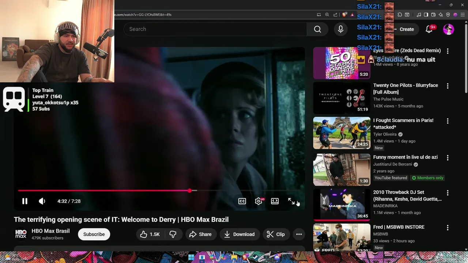Click the zoom magnifier icon in address bar
This screenshot has height=263, width=468.
pyautogui.click(x=327, y=15)
